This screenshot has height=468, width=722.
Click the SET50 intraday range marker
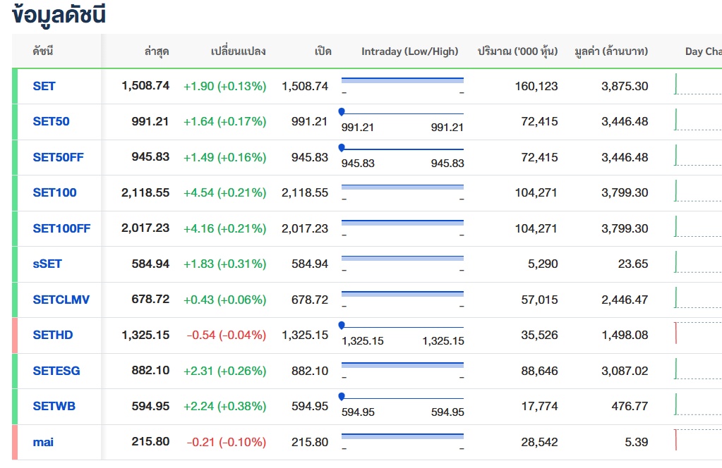(x=342, y=111)
